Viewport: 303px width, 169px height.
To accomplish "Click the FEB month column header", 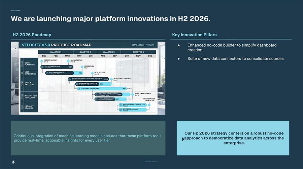I will [x=56, y=56].
